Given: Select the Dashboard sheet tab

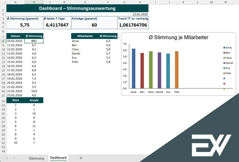Looking at the screenshot, I should 58,157.
